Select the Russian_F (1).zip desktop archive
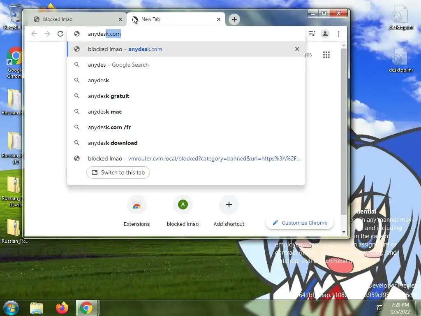The height and width of the screenshot is (316, 421). pyautogui.click(x=12, y=192)
